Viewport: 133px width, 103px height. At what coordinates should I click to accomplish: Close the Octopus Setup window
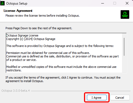tap(127, 3)
